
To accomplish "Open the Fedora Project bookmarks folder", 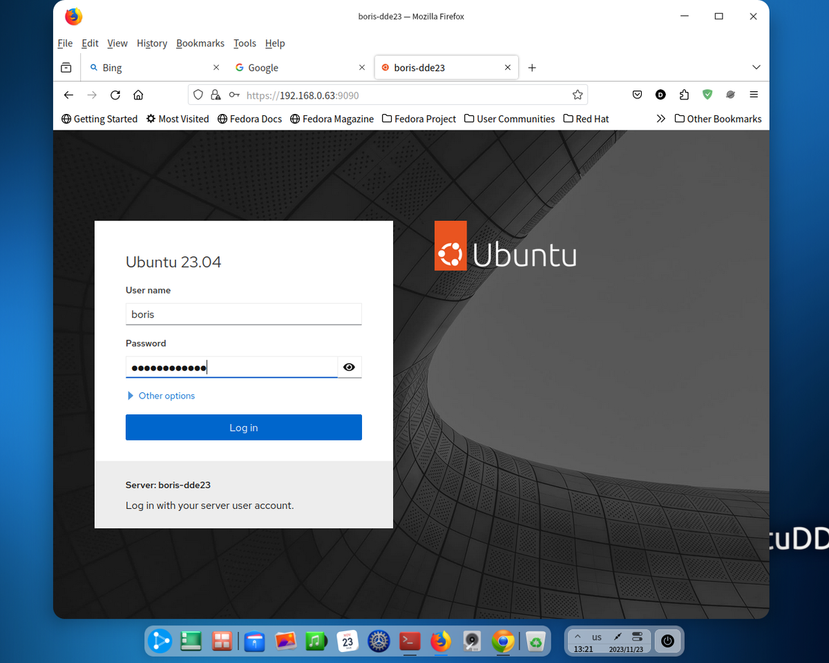I will pos(419,119).
